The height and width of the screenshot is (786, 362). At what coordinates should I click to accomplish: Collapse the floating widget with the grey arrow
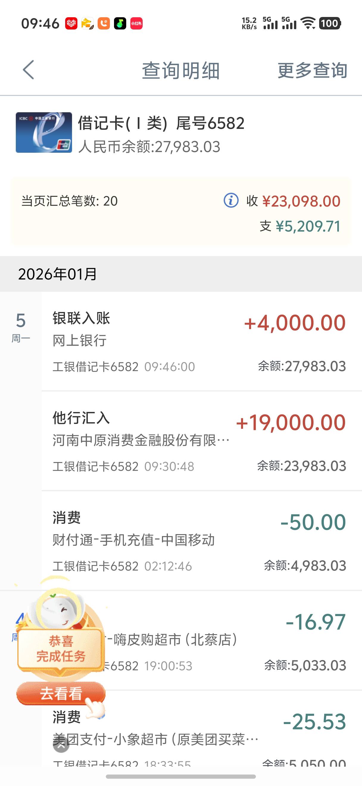coord(61,745)
